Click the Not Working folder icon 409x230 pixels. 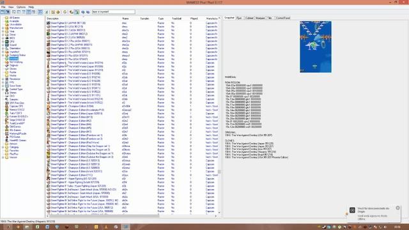[x=7, y=62]
